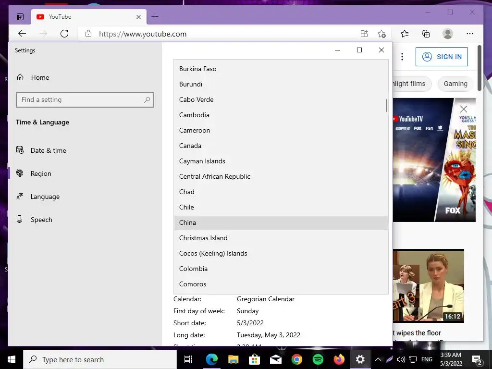Open Edge tab actions menu icon
Viewport: 492px width, 369px height.
[20, 17]
